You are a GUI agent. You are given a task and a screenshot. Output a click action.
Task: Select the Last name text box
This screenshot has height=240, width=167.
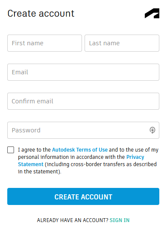[122, 43]
